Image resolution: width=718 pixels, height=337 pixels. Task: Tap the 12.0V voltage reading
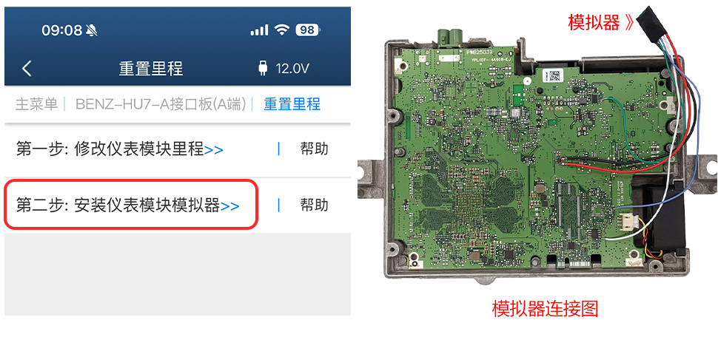(x=292, y=69)
